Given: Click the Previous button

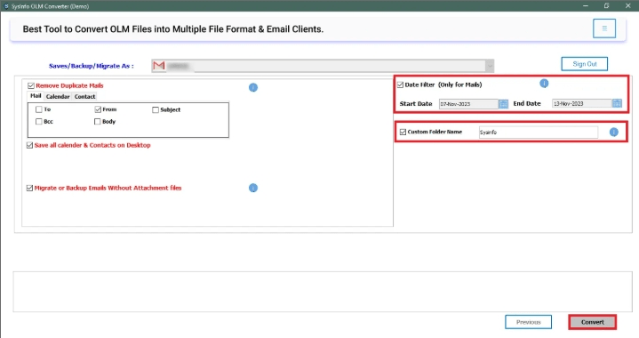Looking at the screenshot, I should click(528, 322).
